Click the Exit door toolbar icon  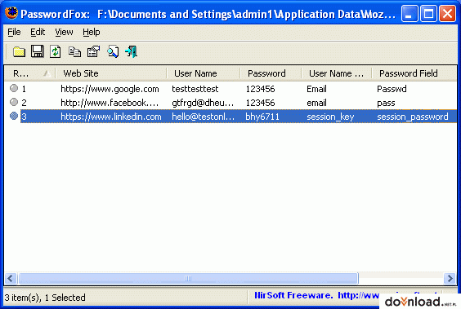131,52
